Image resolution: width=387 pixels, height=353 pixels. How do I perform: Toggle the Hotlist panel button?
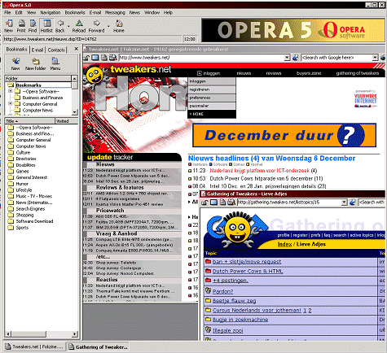46,26
